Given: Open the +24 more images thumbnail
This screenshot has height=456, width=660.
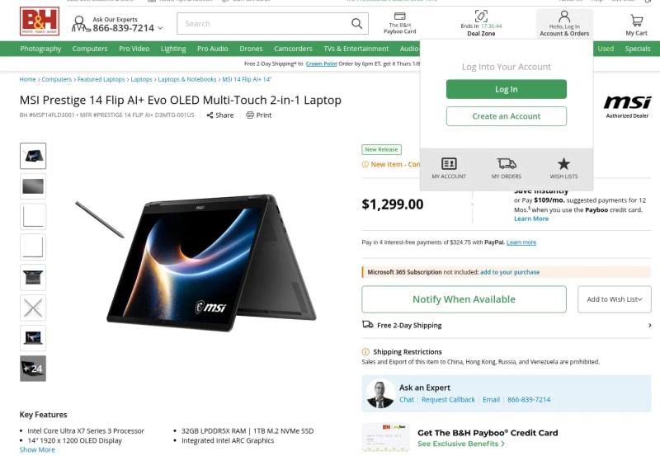Looking at the screenshot, I should [x=33, y=368].
